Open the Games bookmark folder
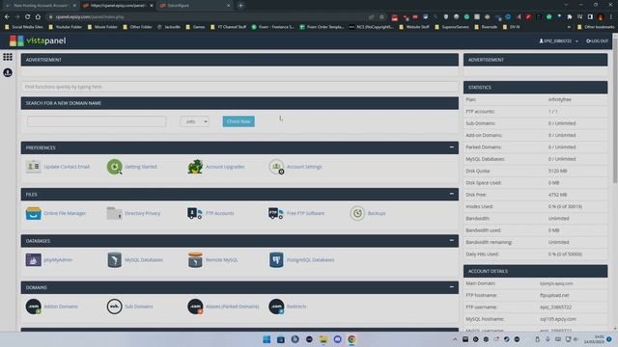The height and width of the screenshot is (347, 618). point(195,27)
